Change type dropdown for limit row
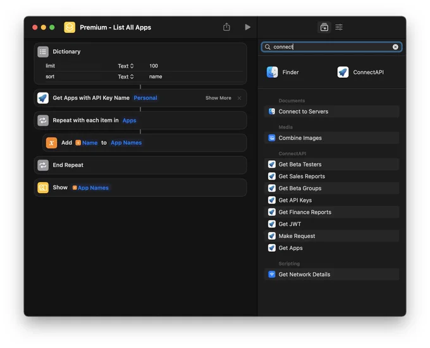Viewport: 430px width, 348px height. tap(126, 66)
